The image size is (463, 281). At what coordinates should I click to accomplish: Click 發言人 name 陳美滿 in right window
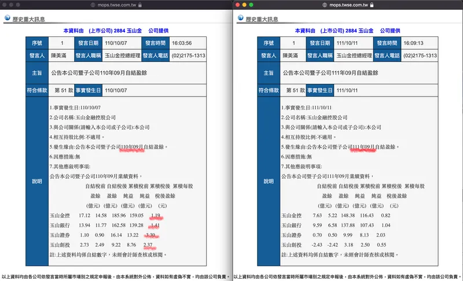[x=291, y=56]
